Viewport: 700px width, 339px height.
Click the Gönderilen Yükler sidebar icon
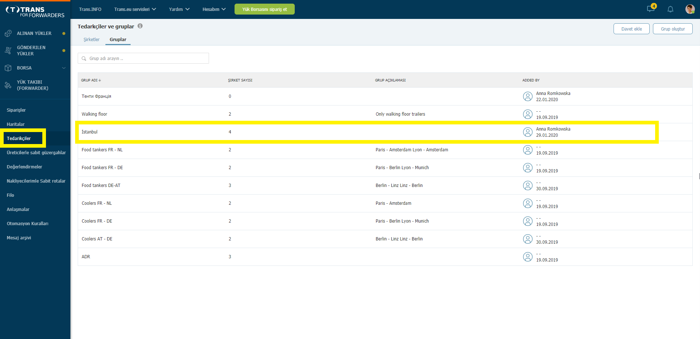(8, 51)
